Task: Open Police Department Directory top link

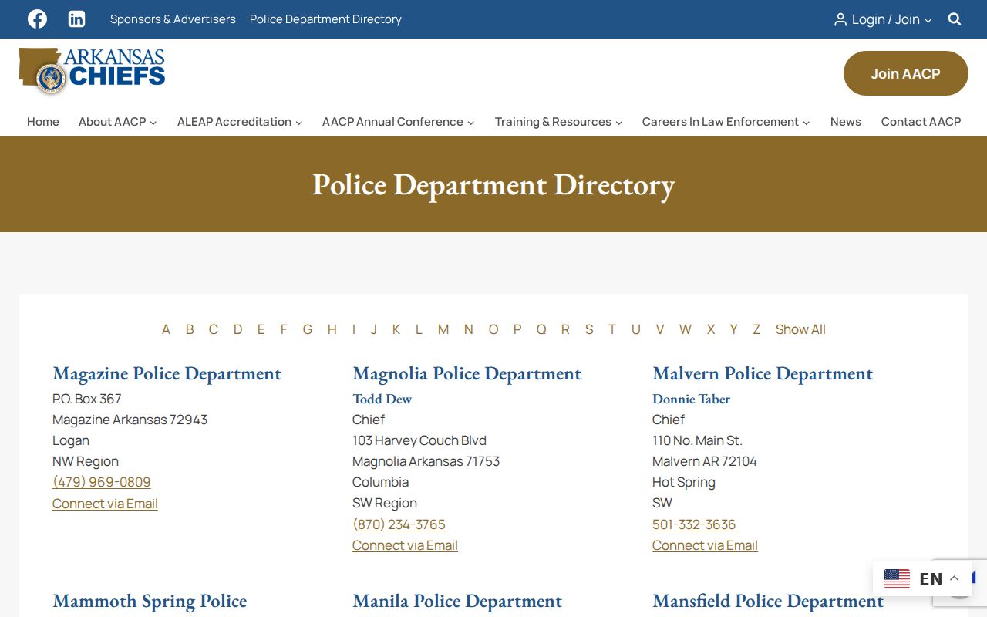Action: point(325,19)
